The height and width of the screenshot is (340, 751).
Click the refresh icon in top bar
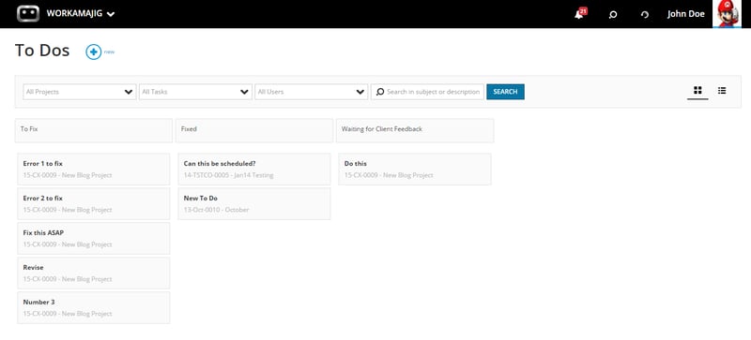point(645,14)
